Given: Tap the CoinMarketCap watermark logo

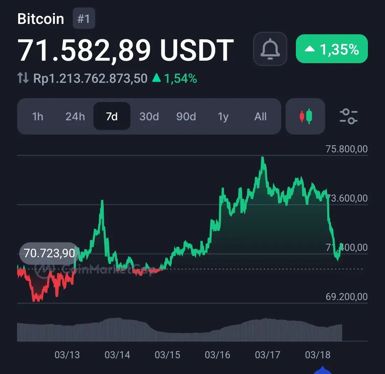Looking at the screenshot, I should click(44, 269).
